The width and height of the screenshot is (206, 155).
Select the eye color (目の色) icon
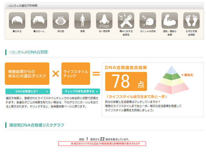click(x=60, y=21)
